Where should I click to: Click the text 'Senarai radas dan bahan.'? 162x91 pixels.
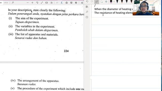[x=31, y=38]
